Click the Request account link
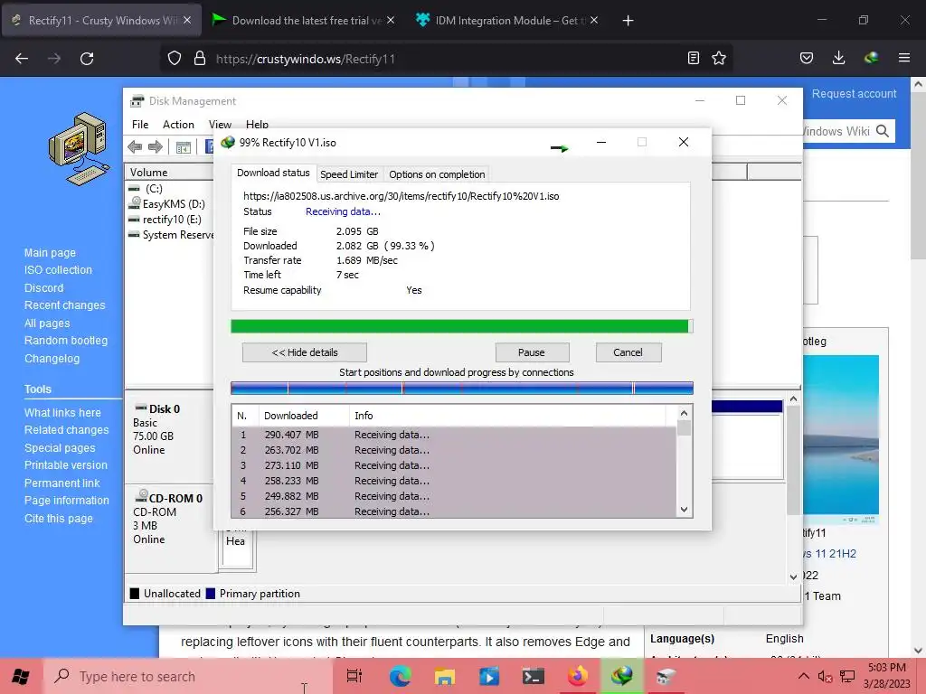This screenshot has height=694, width=926. coord(854,93)
